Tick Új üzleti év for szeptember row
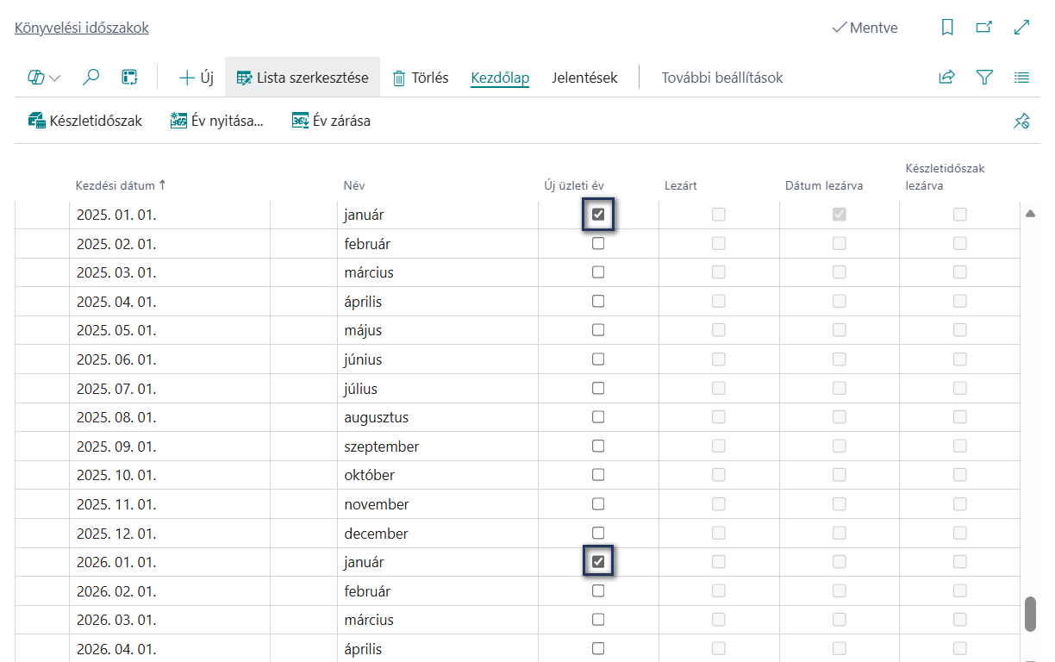1055x662 pixels. (x=598, y=447)
